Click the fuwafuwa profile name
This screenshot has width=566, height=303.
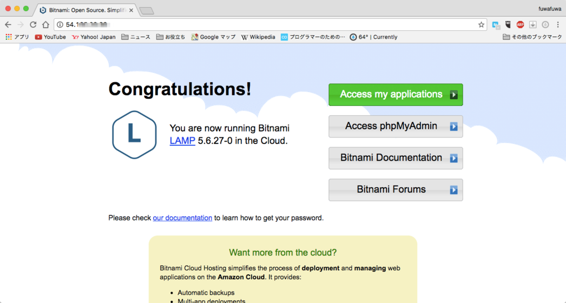point(550,9)
